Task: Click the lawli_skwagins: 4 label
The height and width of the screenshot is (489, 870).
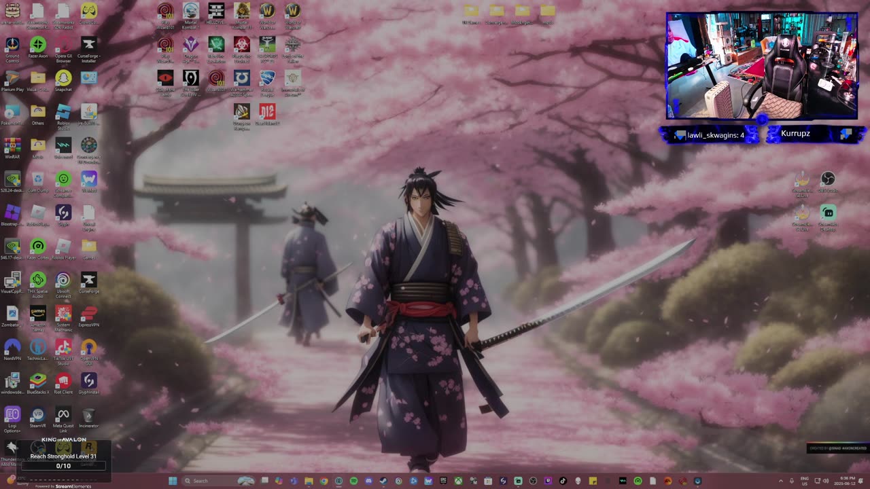Action: [x=716, y=135]
